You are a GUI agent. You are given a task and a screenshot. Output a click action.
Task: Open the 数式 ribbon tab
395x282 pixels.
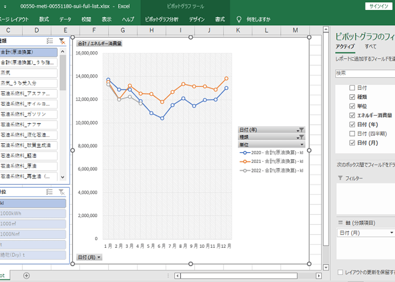[44, 19]
